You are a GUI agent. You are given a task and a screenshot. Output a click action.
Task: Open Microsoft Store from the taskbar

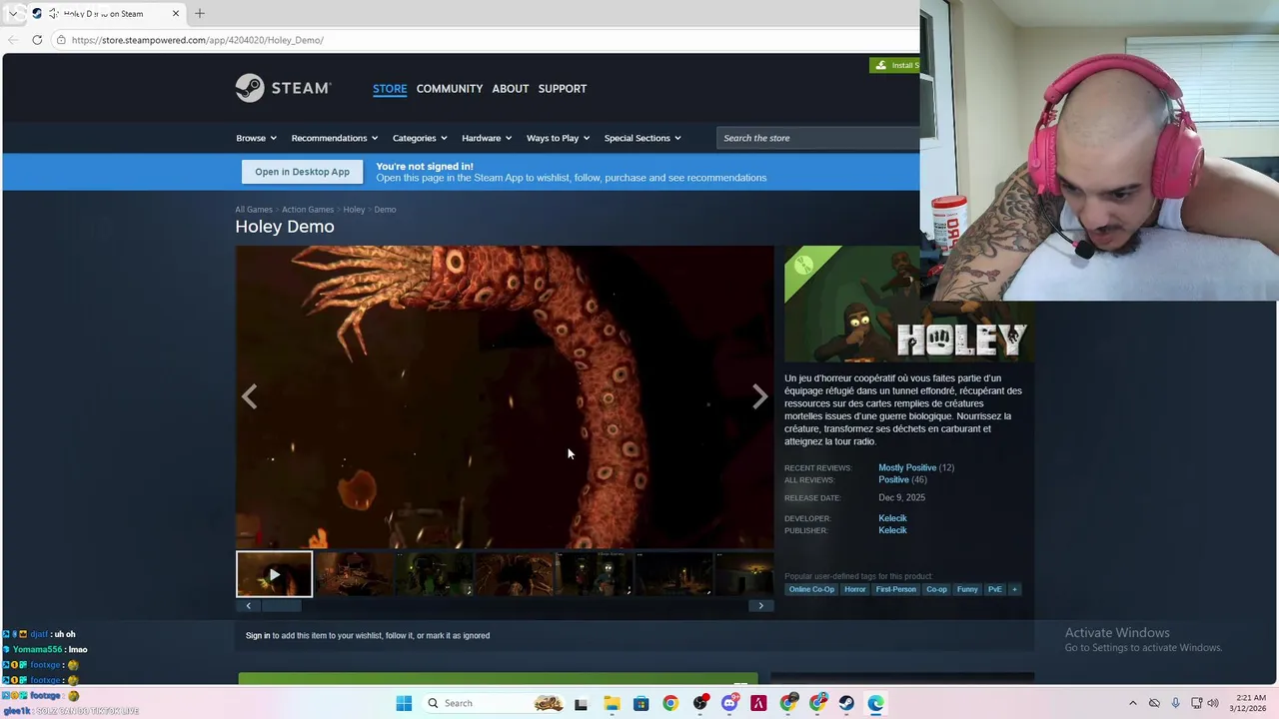click(x=640, y=703)
